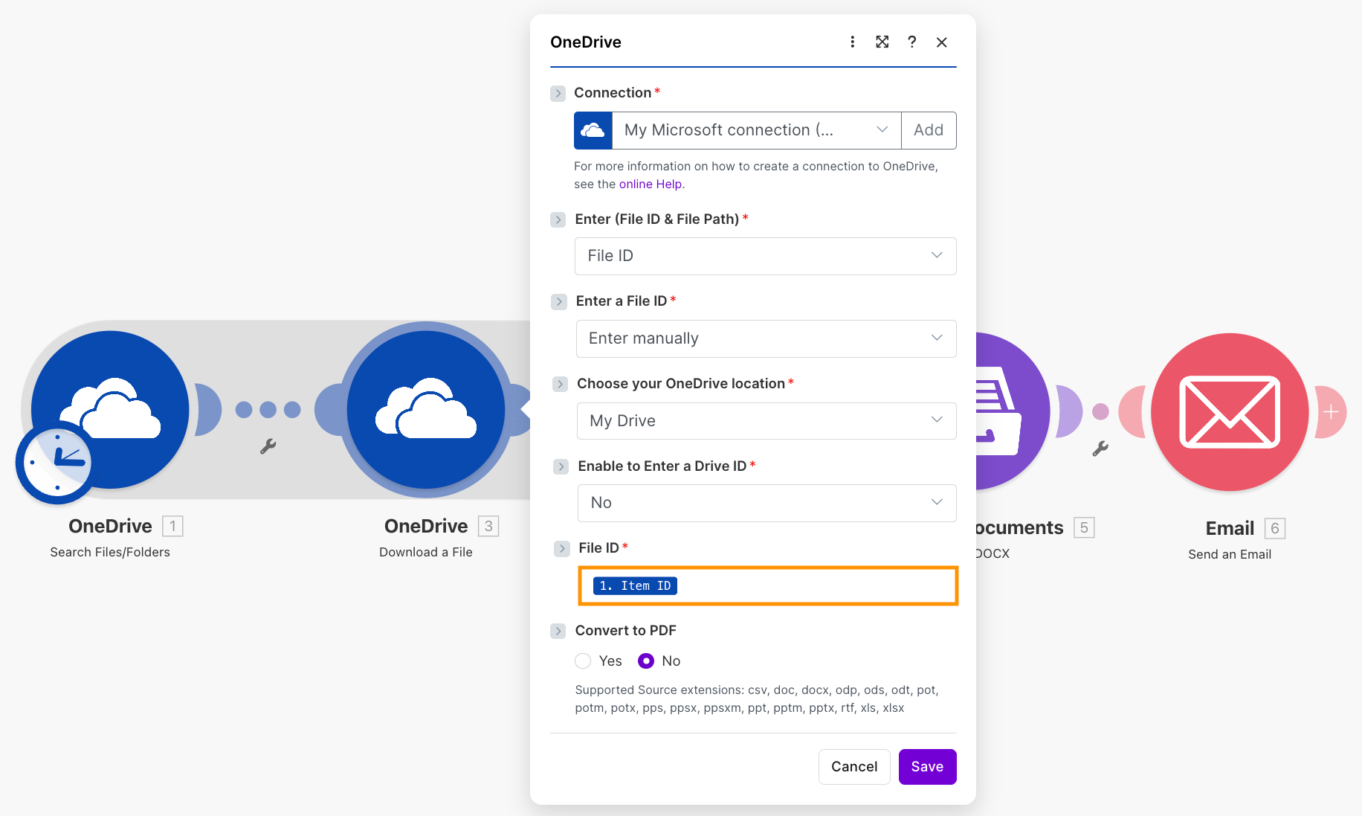The height and width of the screenshot is (816, 1362).
Task: Open the Enter manually dropdown
Action: pyautogui.click(x=766, y=338)
